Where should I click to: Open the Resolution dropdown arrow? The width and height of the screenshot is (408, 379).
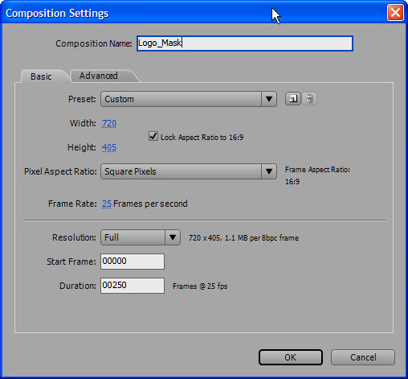tap(173, 237)
